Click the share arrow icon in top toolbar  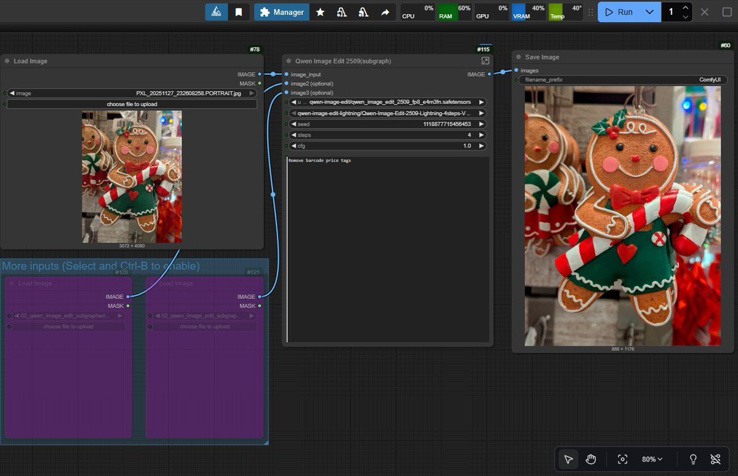pyautogui.click(x=385, y=12)
